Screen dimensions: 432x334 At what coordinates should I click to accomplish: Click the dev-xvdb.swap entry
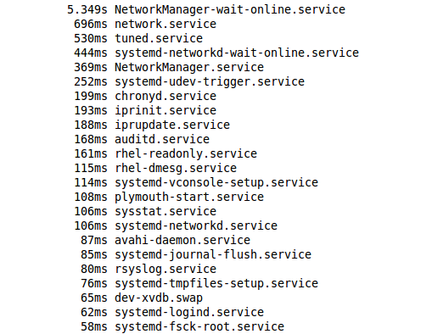point(142,298)
